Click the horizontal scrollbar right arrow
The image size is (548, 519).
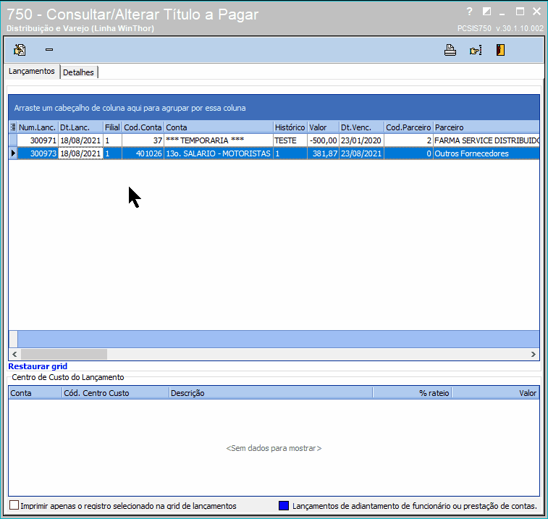pos(534,354)
